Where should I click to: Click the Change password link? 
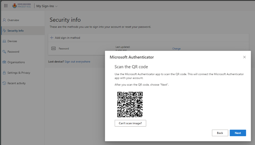pos(176,49)
